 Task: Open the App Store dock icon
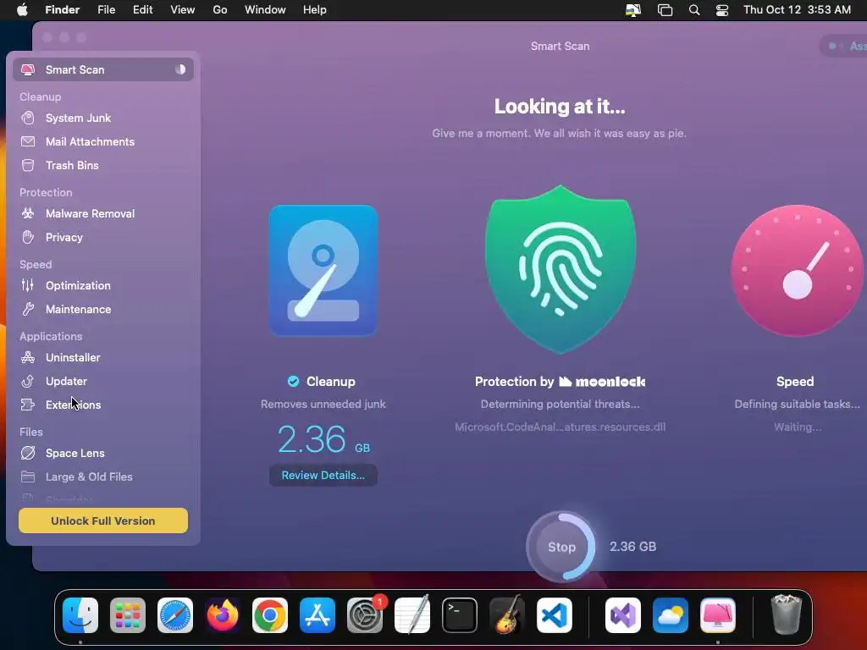[318, 615]
